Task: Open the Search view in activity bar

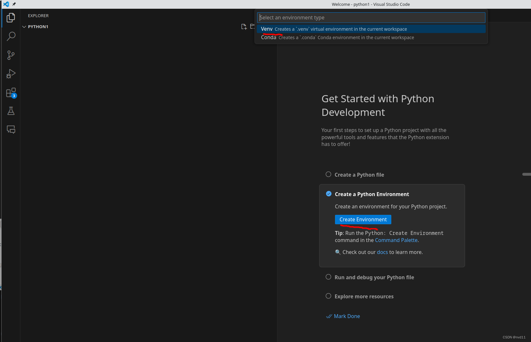Action: point(11,36)
